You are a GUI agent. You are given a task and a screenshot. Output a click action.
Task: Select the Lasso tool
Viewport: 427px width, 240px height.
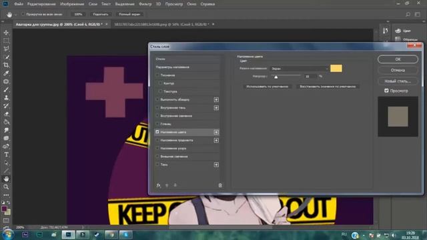pyautogui.click(x=6, y=49)
